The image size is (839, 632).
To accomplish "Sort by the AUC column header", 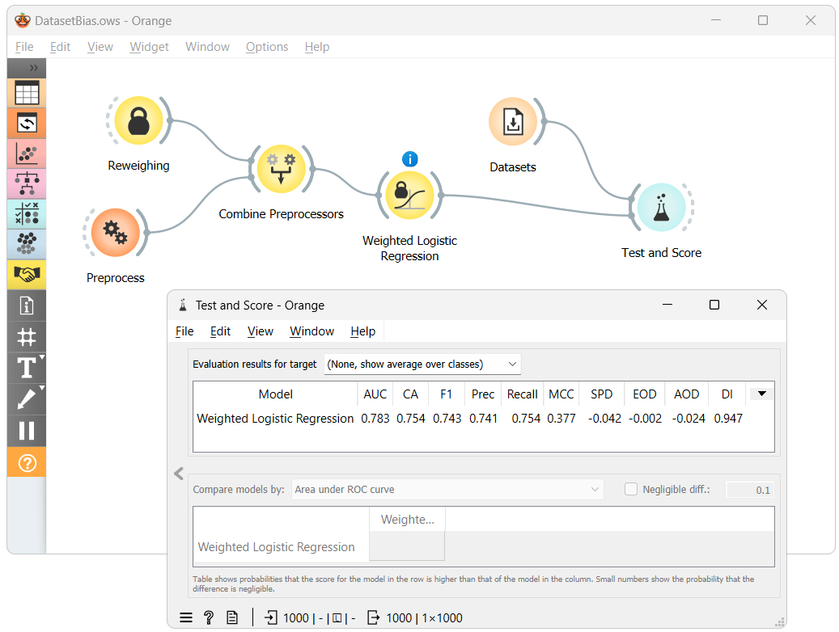I will coord(375,394).
